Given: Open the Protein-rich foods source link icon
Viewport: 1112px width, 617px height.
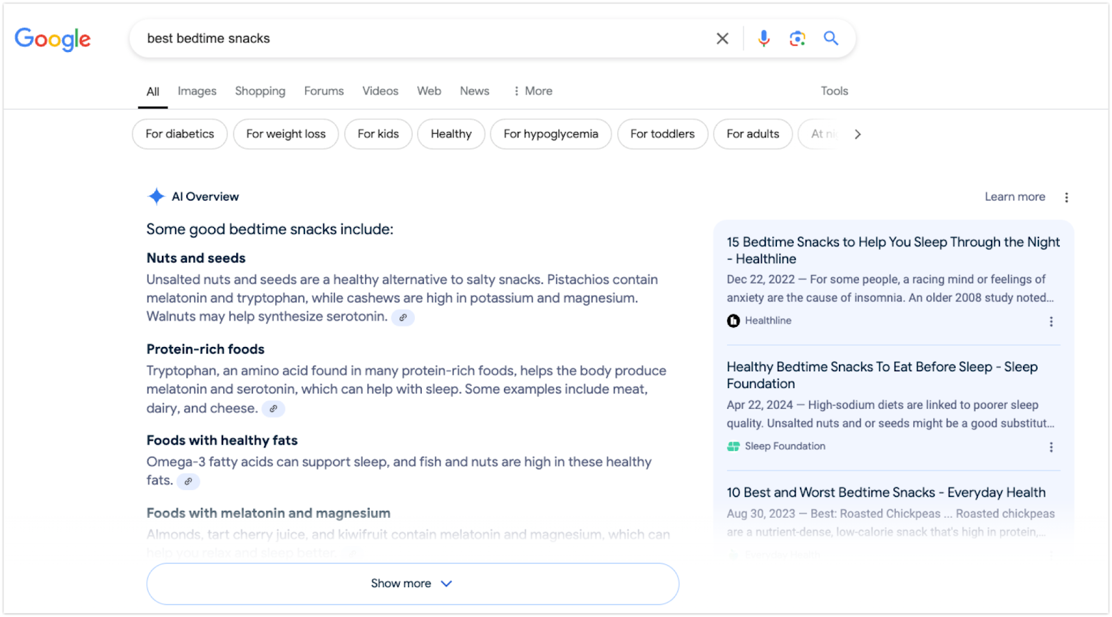Looking at the screenshot, I should pos(273,409).
